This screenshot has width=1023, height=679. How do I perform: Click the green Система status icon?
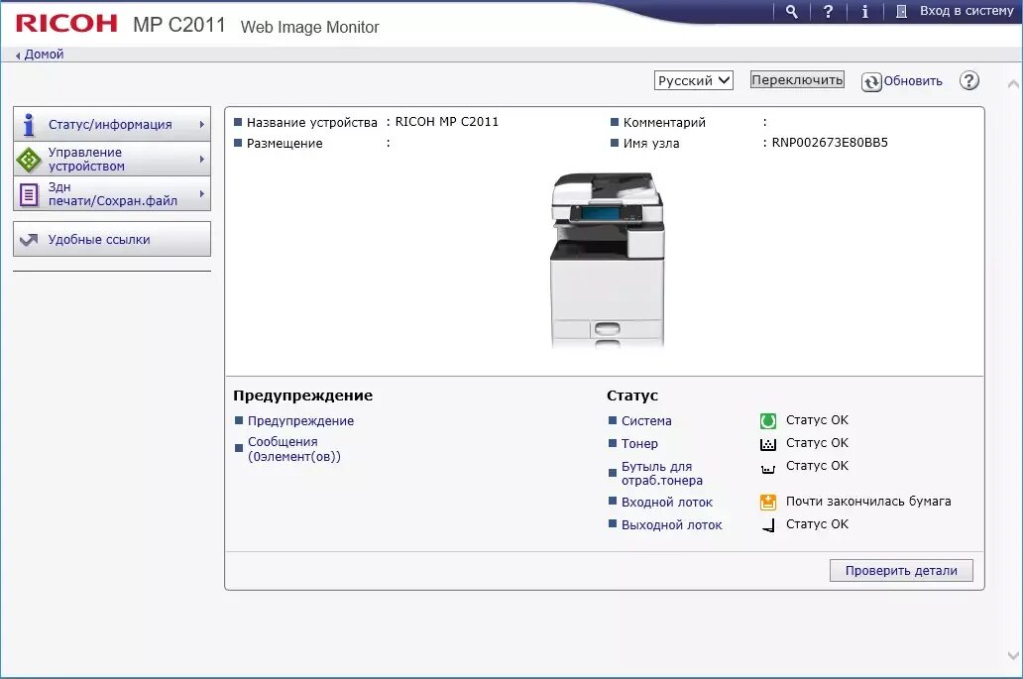[768, 420]
